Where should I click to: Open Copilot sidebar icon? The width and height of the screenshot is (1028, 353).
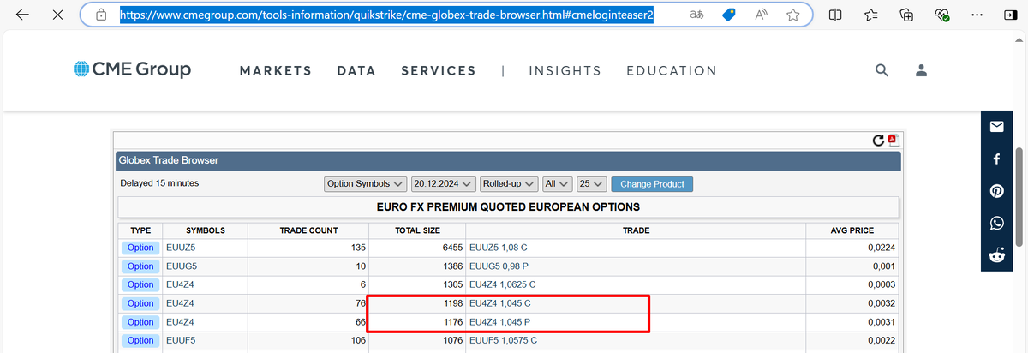1010,15
